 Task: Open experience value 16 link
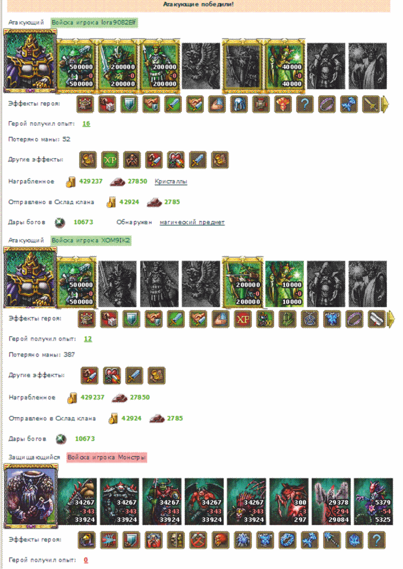click(x=86, y=124)
